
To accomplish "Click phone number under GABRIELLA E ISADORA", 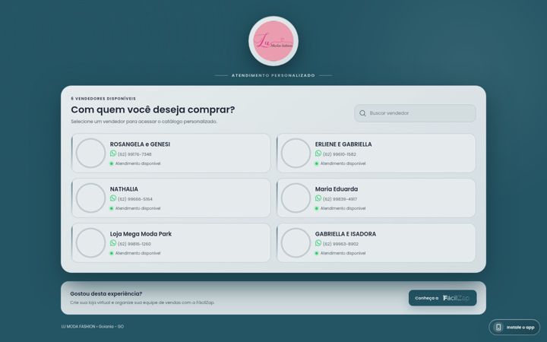I will click(340, 244).
